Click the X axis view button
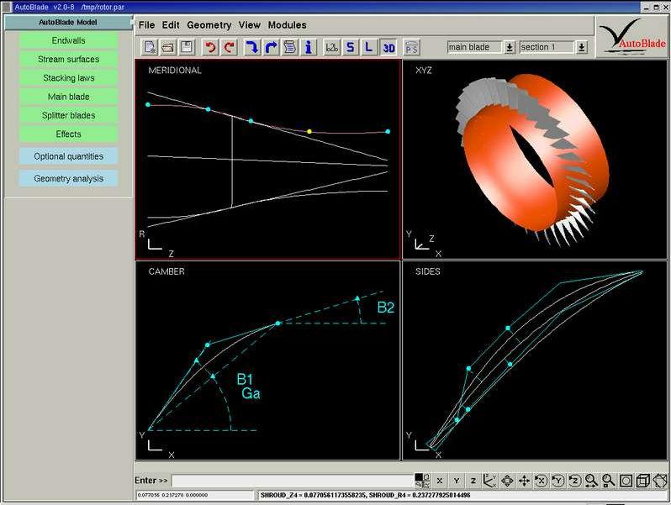 (440, 481)
